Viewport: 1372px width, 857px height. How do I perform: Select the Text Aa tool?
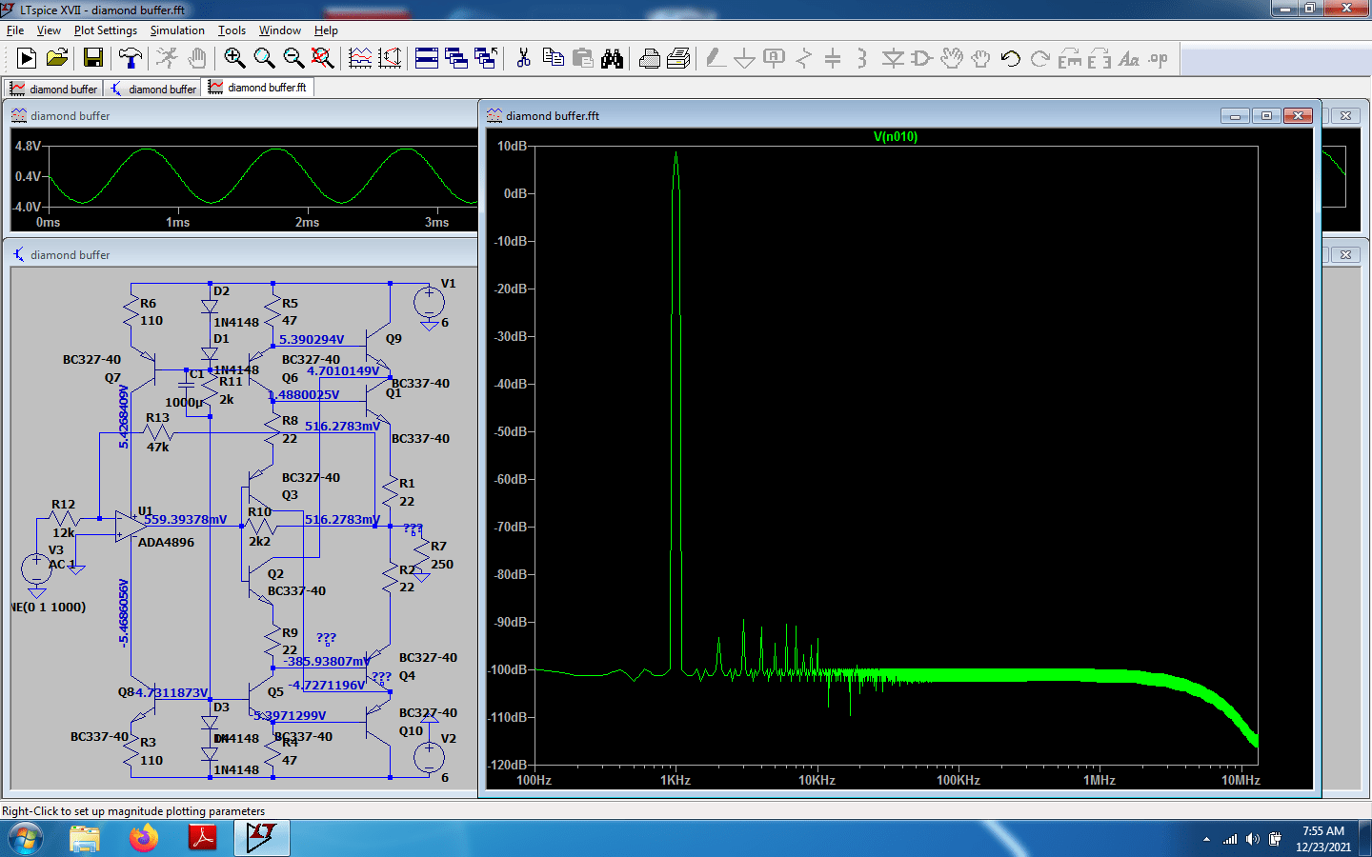[x=1129, y=58]
